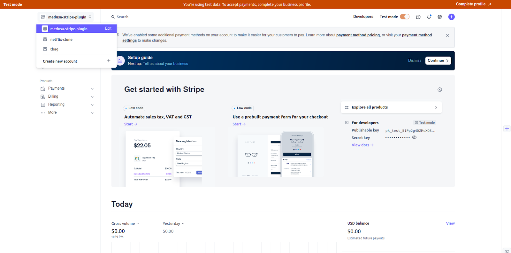Expand the Billing section chevron
The image size is (511, 253).
[92, 97]
